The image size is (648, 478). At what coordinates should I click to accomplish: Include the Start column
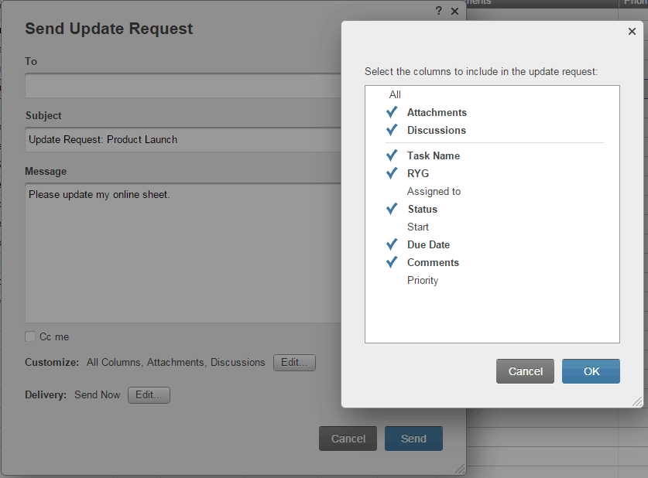418,227
